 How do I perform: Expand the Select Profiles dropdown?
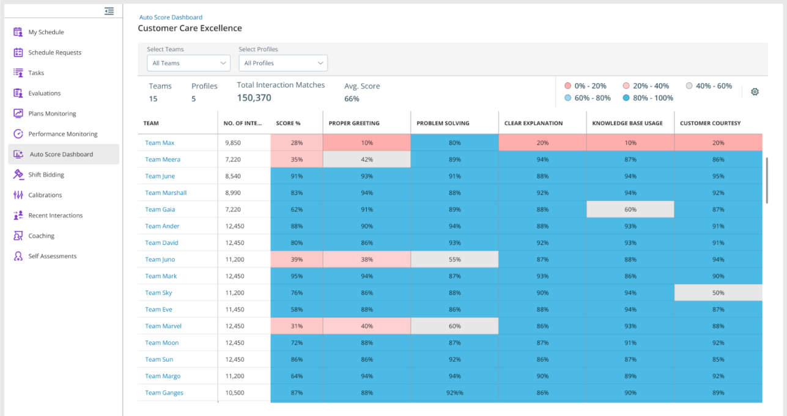pyautogui.click(x=283, y=63)
